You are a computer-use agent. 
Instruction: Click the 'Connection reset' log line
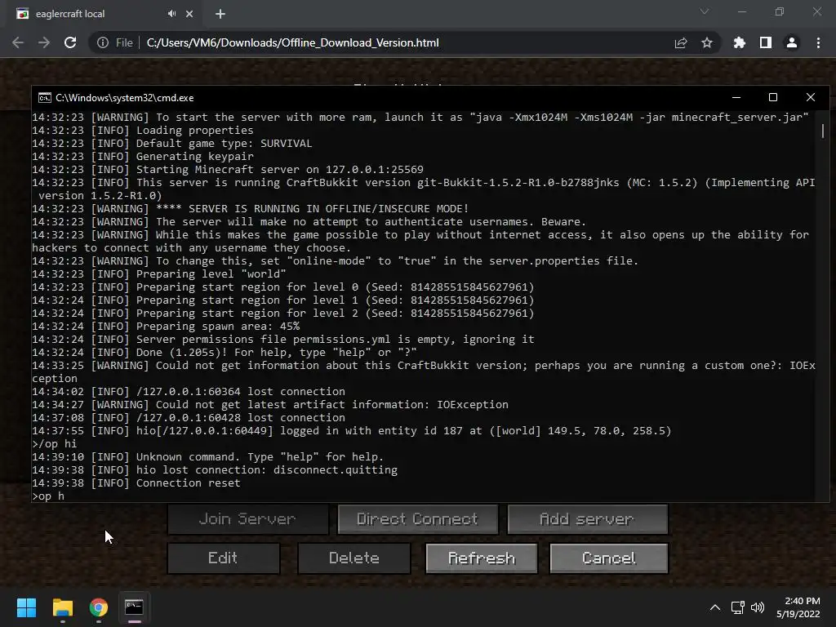click(x=136, y=483)
